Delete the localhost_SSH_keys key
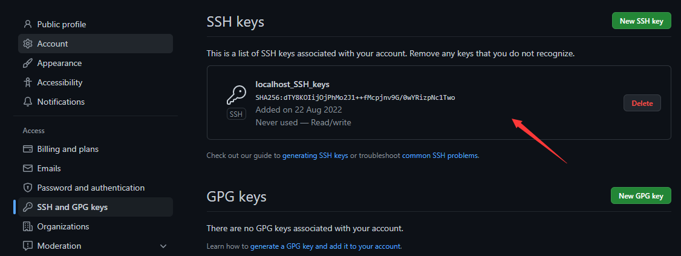The width and height of the screenshot is (681, 256). [642, 103]
